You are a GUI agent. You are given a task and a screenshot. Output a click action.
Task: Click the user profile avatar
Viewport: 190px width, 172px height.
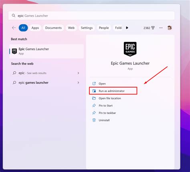[170, 28]
